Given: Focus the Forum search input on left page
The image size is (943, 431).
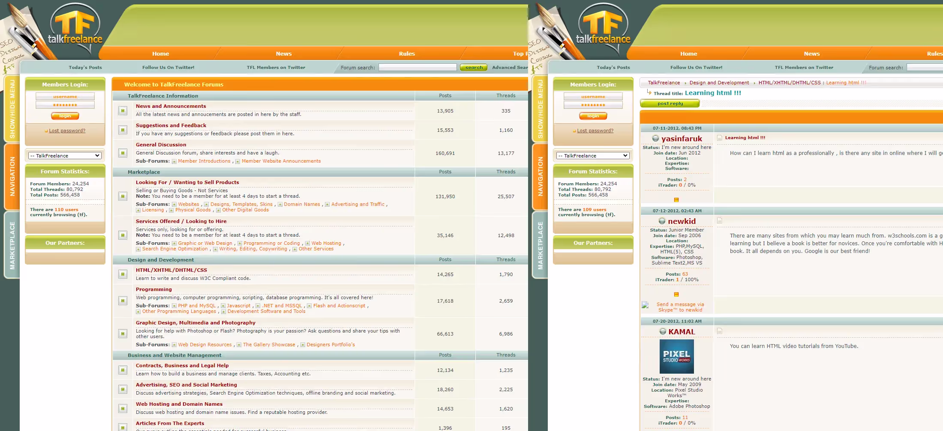Looking at the screenshot, I should [417, 67].
